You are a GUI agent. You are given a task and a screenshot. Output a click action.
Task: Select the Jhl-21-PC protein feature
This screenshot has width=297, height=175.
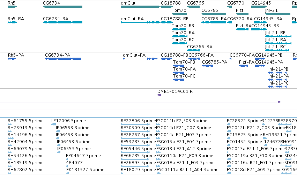[277, 87]
